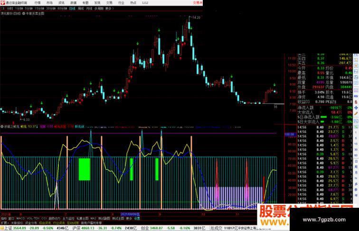Select 60 minute shortcut in right sidebar
This screenshot has width=359, height=231.
[356, 155]
